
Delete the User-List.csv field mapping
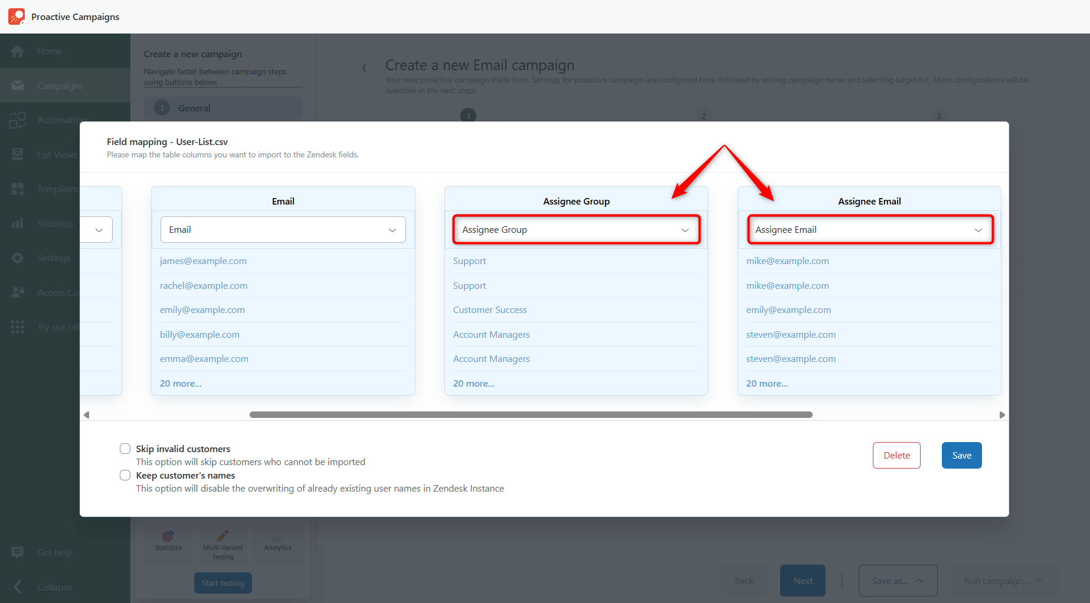pyautogui.click(x=896, y=455)
